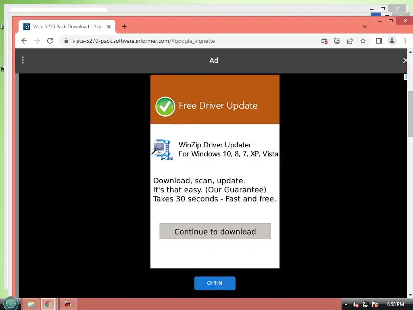Switch to Chrome in the taskbar

(x=48, y=304)
